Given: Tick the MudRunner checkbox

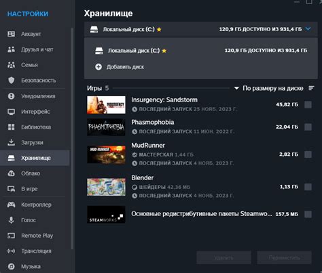Looking at the screenshot, I should [x=308, y=154].
